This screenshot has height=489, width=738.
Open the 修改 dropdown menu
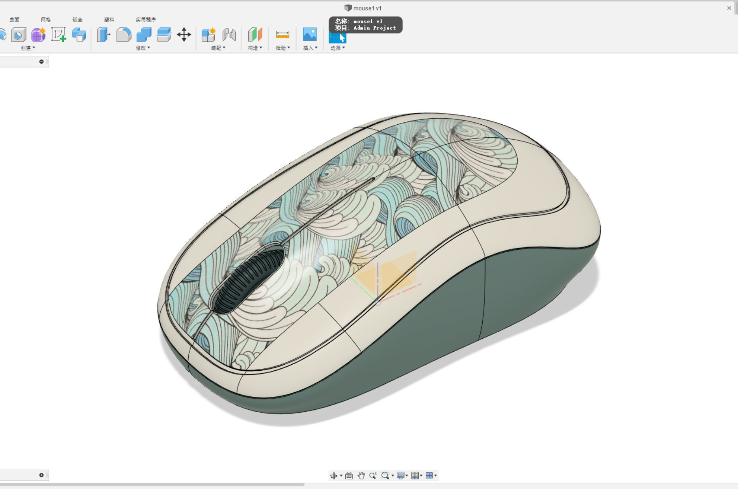pyautogui.click(x=143, y=48)
